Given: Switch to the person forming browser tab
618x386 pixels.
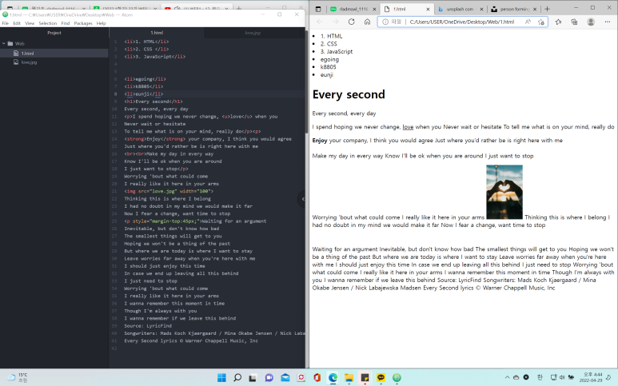Looking at the screenshot, I should 514,9.
